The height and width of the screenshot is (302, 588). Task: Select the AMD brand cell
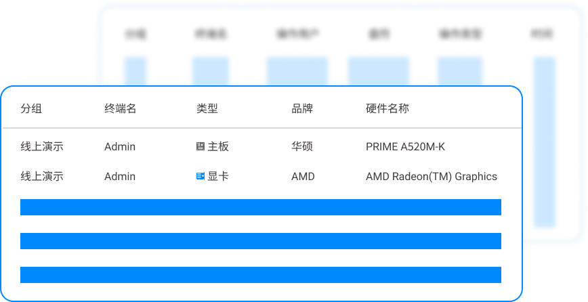click(303, 176)
